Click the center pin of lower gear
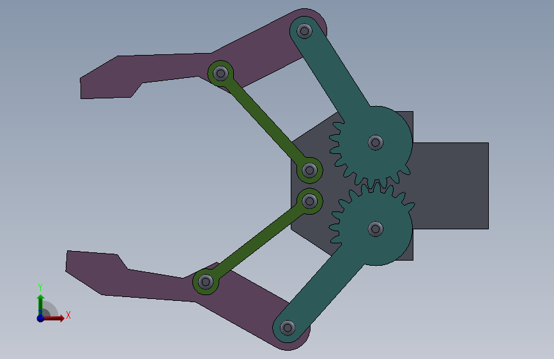Image resolution: width=554 pixels, height=359 pixels. (x=376, y=229)
